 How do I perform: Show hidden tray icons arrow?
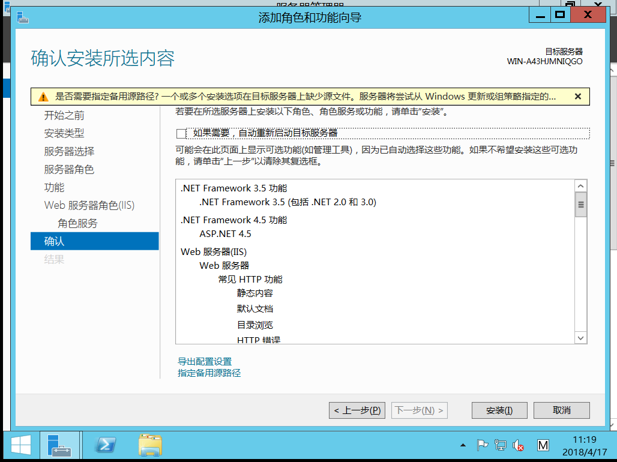coord(463,445)
